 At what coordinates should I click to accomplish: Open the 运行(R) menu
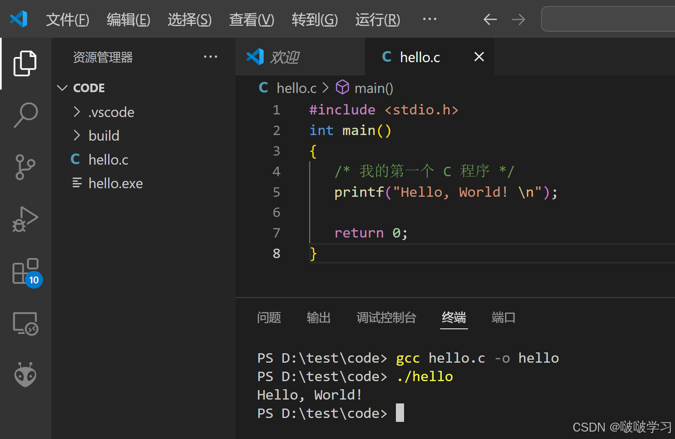pyautogui.click(x=378, y=19)
